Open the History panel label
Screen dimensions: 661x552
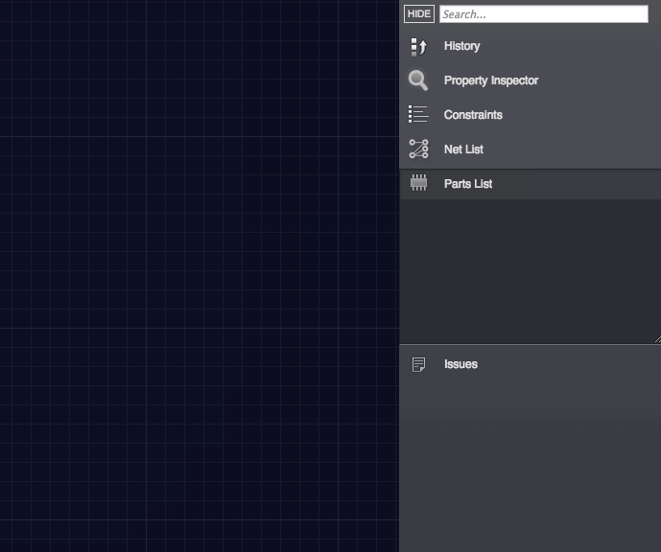coord(461,46)
